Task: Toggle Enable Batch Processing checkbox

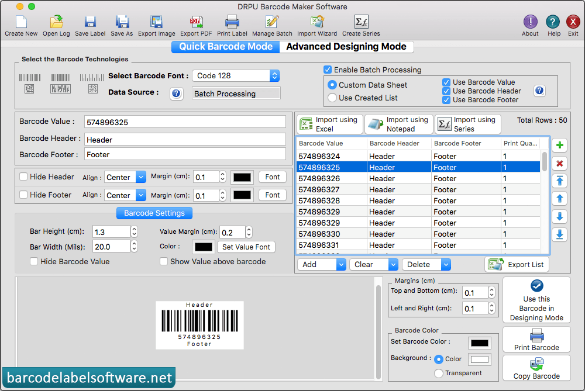Action: (328, 70)
